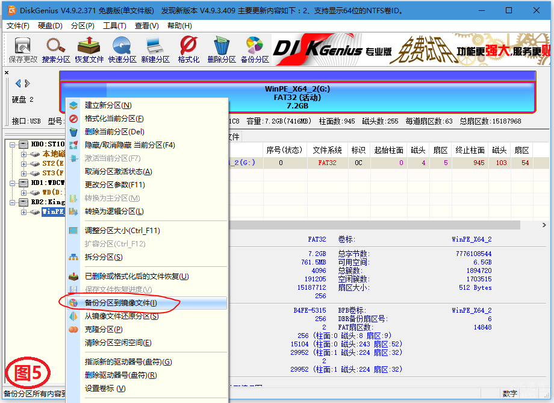This screenshot has width=554, height=403.
Task: Expand the WinPE partition tree node
Action: [23, 212]
